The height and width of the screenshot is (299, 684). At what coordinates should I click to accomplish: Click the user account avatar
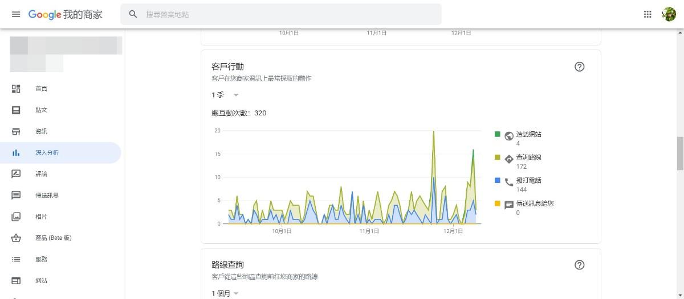click(x=669, y=14)
